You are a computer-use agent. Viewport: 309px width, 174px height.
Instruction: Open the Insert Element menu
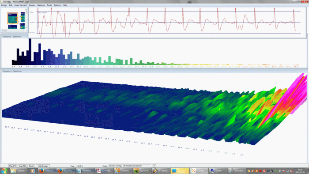[x=20, y=5]
